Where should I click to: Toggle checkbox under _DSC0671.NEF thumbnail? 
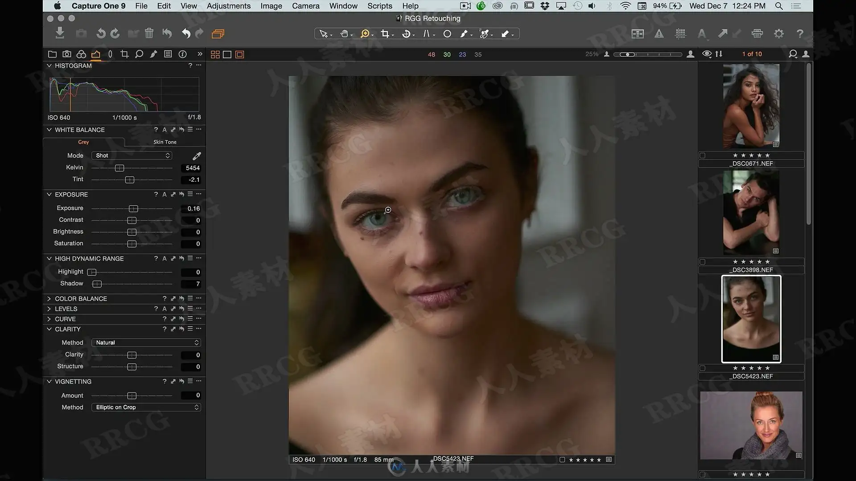[703, 155]
